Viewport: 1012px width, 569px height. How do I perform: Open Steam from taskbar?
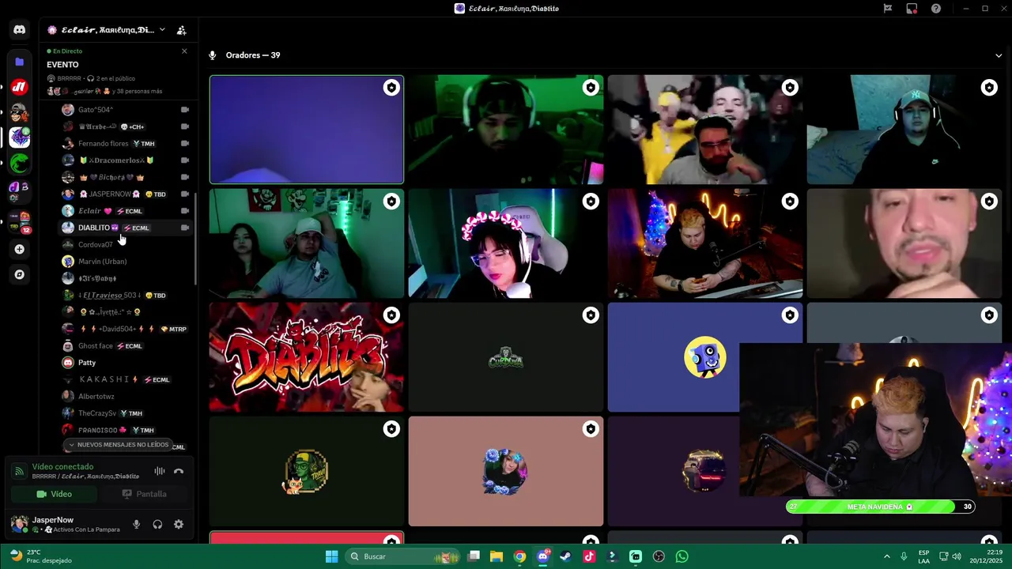(x=565, y=556)
